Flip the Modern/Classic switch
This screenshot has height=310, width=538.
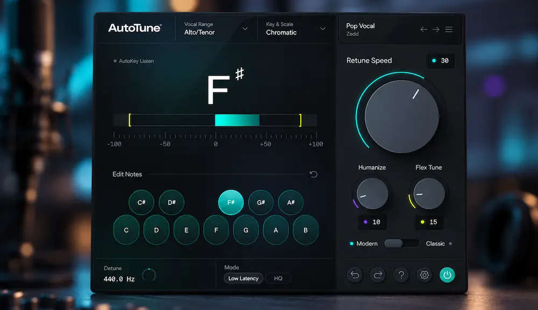401,243
